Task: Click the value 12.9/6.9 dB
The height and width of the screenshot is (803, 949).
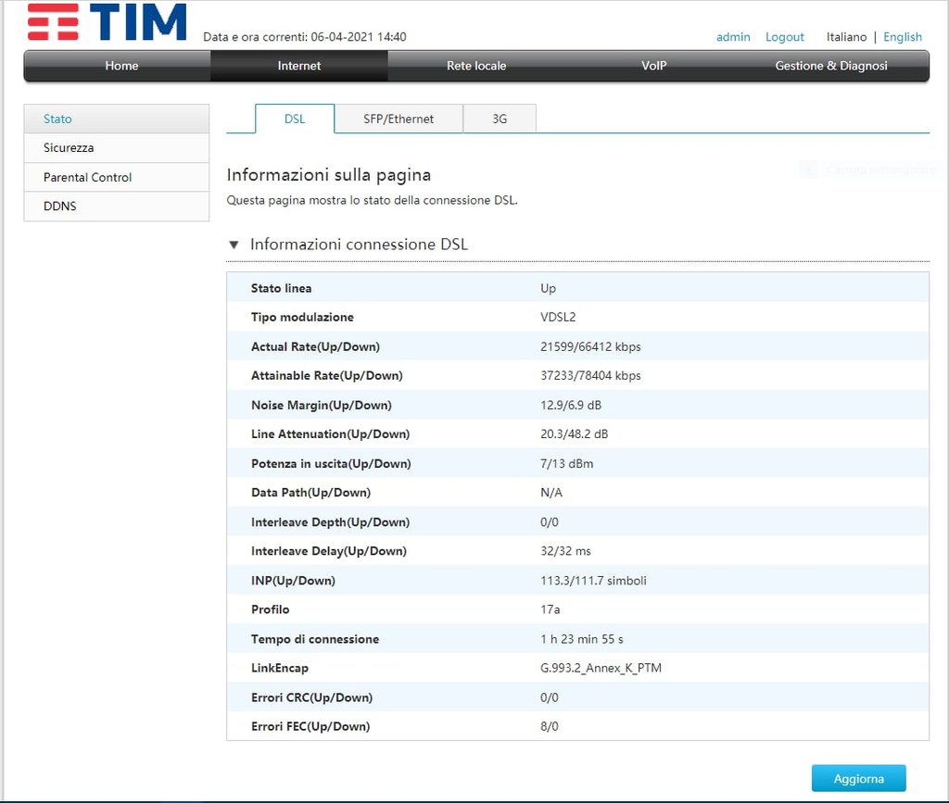Action: point(571,405)
